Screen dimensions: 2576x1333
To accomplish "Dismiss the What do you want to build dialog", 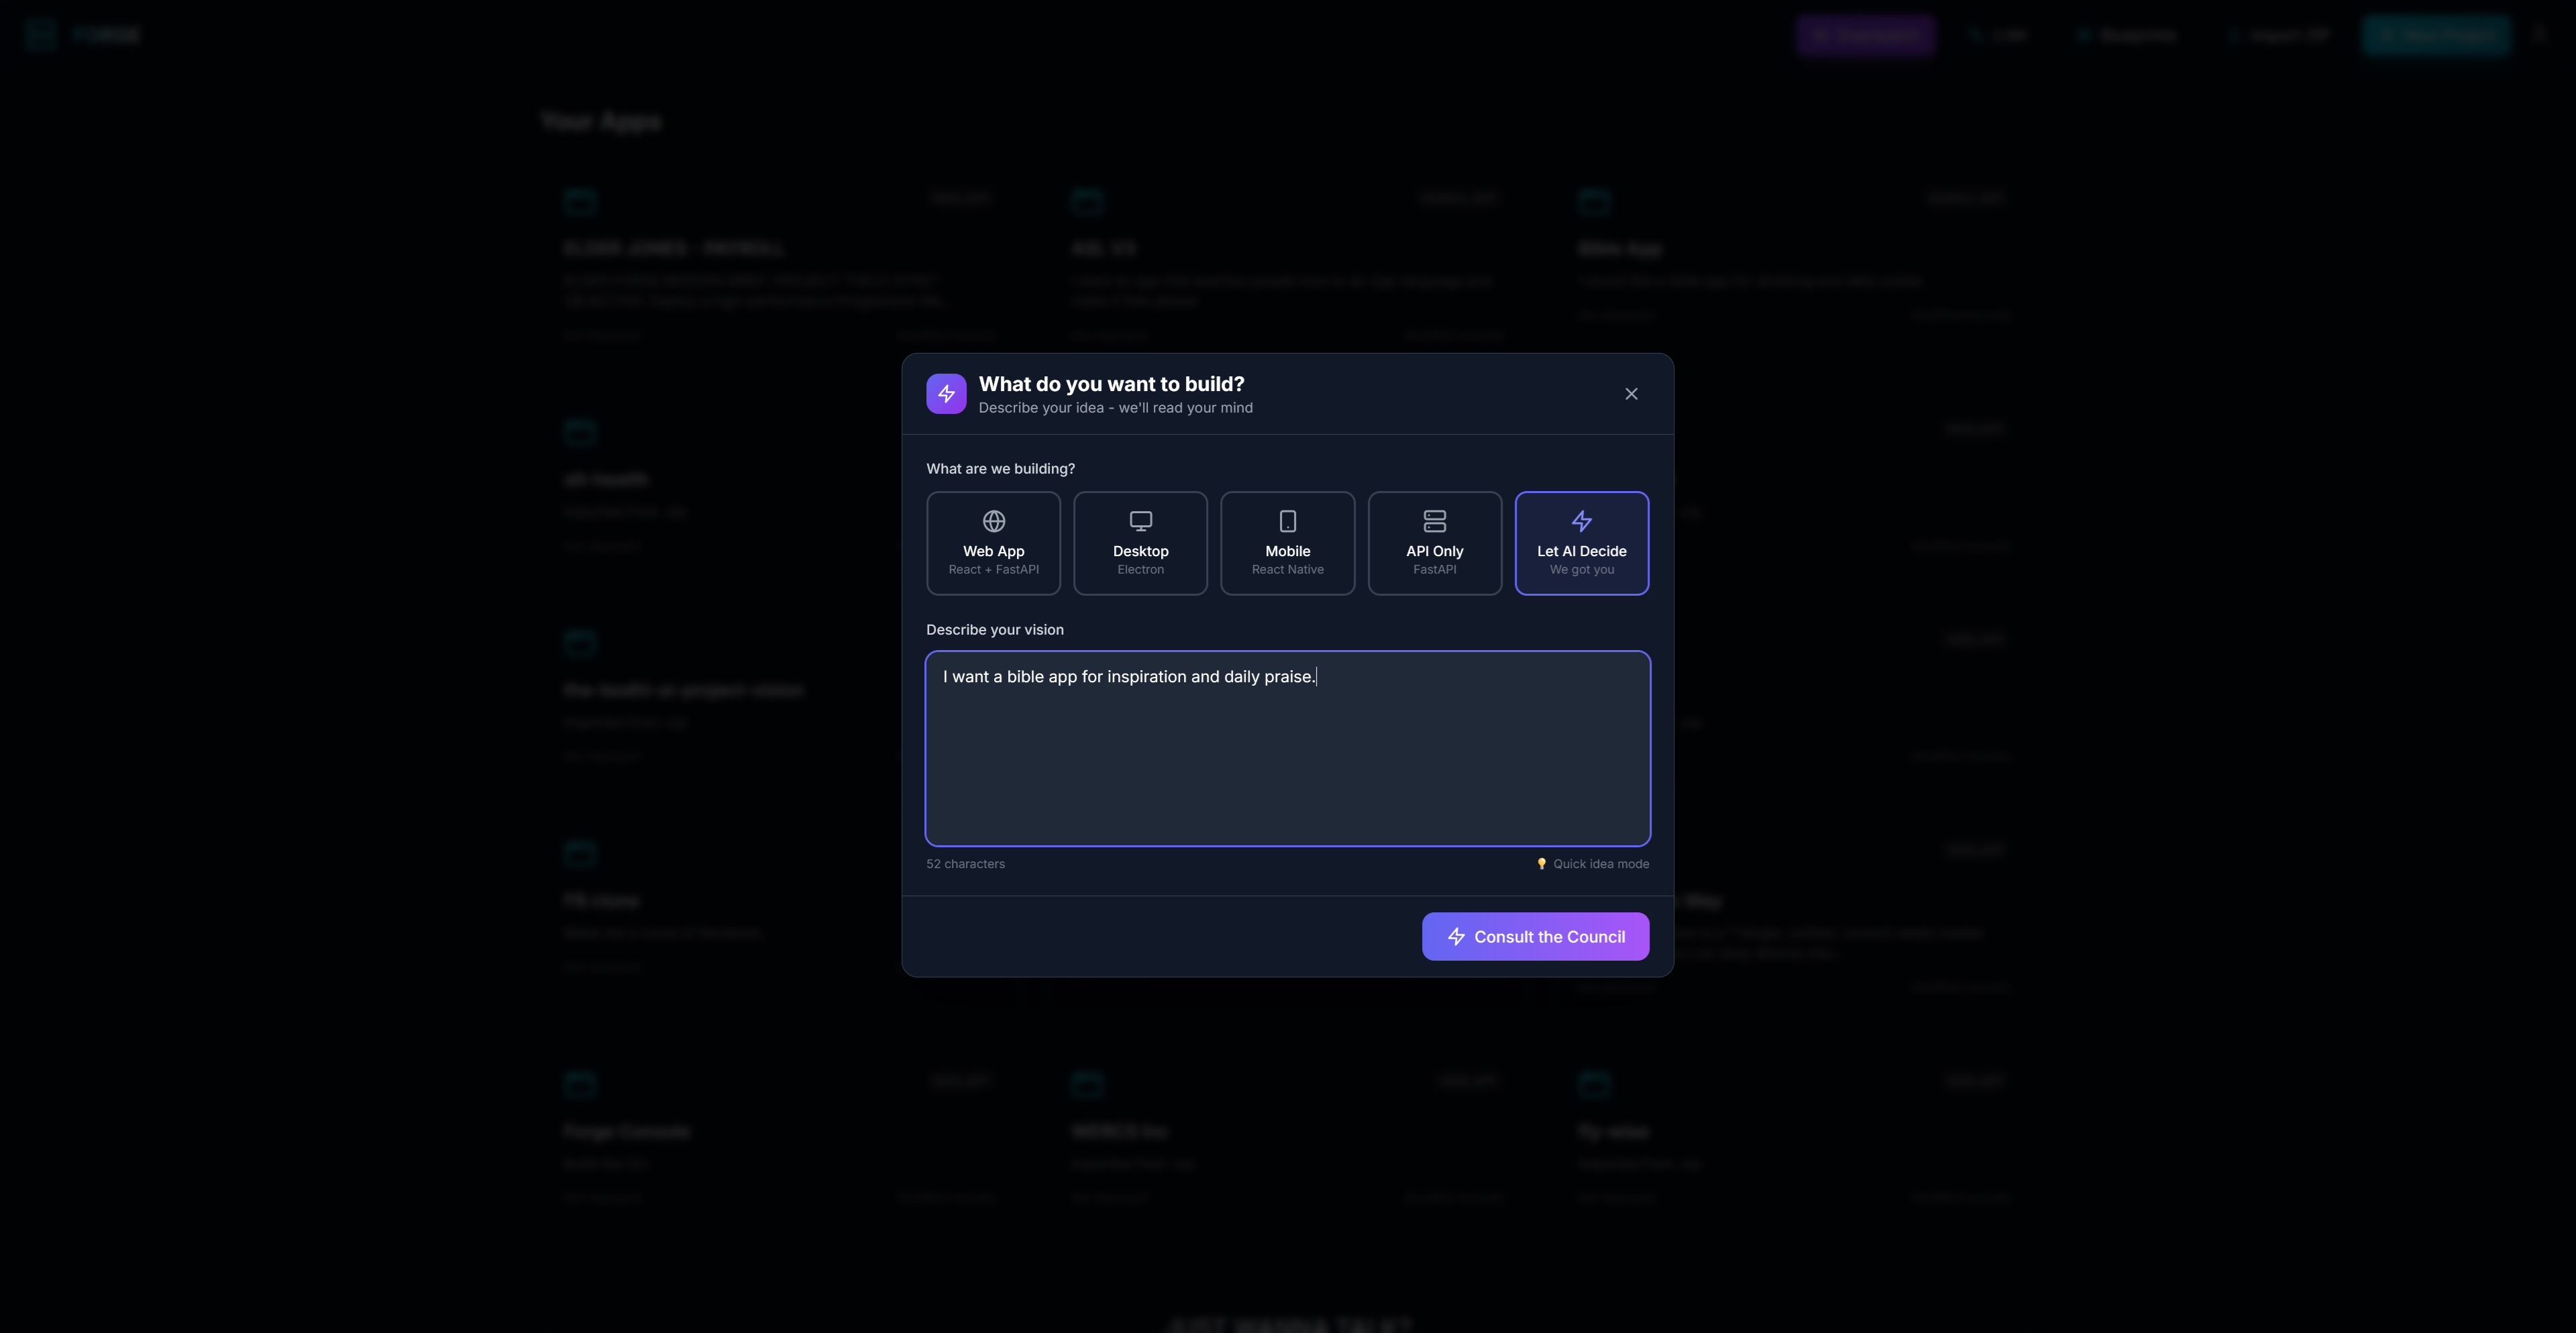I will 1631,393.
